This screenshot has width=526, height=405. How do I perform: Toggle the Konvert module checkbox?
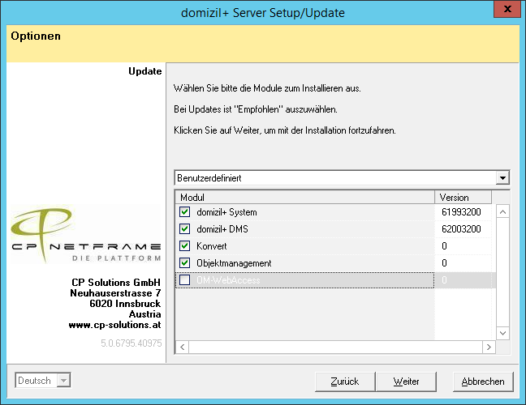click(184, 246)
